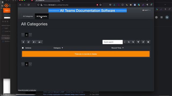Open the browser downloads arrow icon

pos(114,5)
